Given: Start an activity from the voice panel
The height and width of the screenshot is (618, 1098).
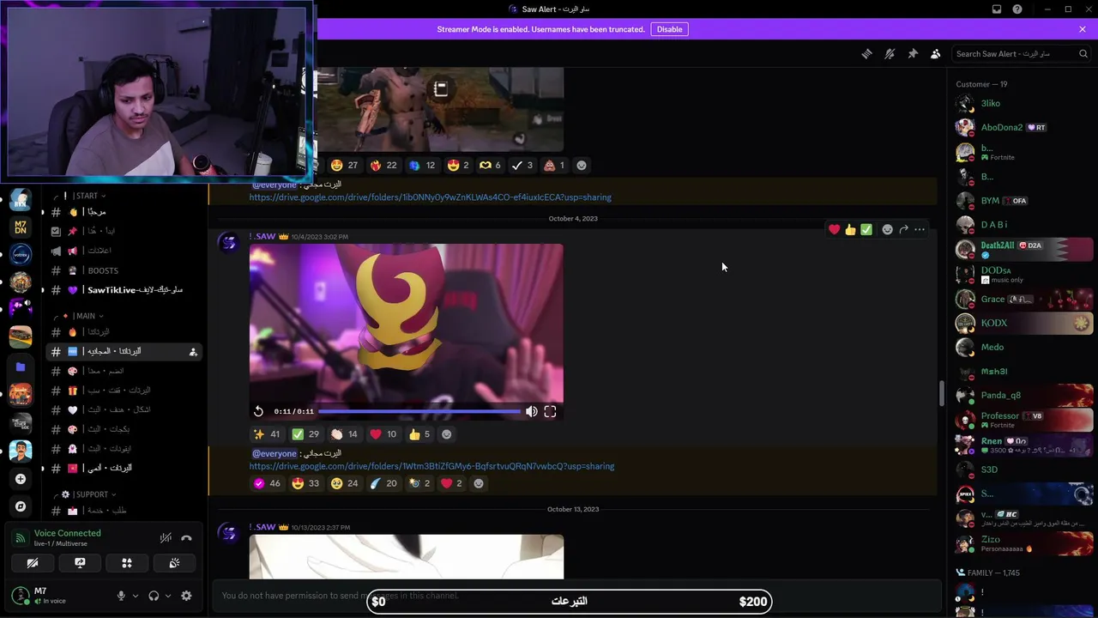Looking at the screenshot, I should coord(127,563).
